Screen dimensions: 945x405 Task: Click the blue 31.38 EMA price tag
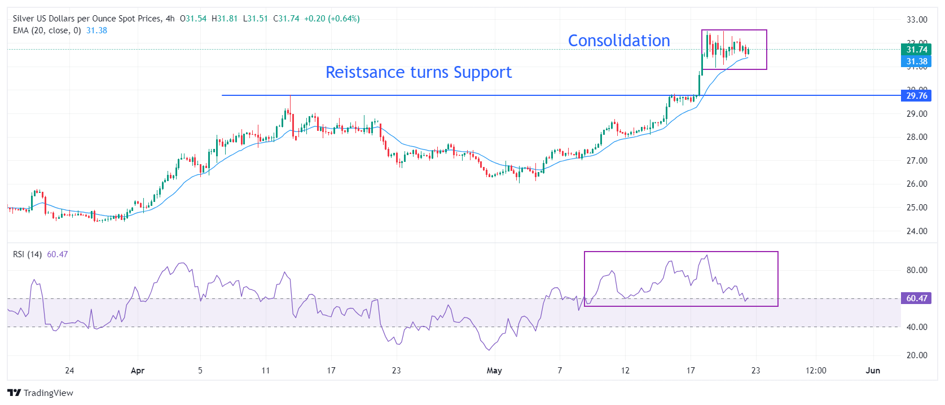(917, 61)
